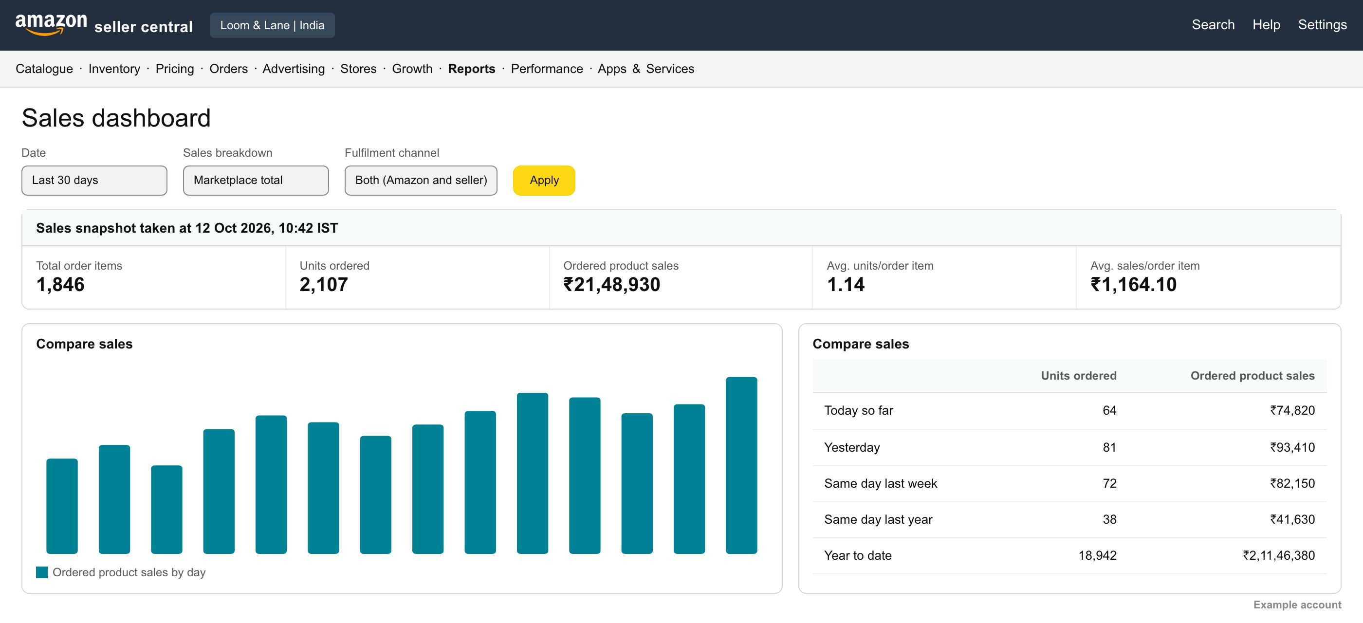The width and height of the screenshot is (1363, 623).
Task: Click the Year to date sales ₹2,11,46,380
Action: click(x=1279, y=555)
